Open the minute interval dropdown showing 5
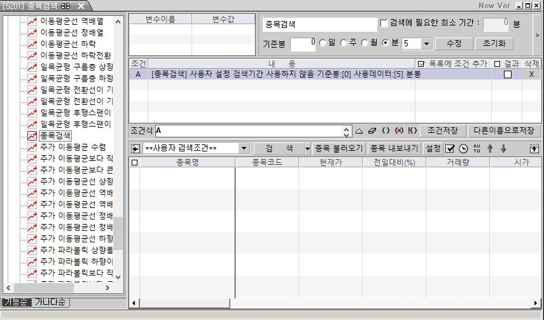 pos(426,44)
